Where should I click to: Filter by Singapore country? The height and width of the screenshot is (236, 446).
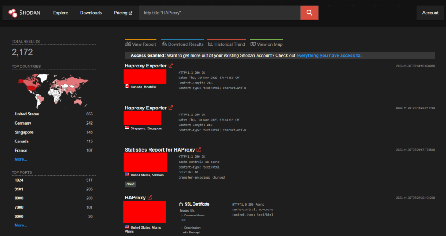click(24, 132)
